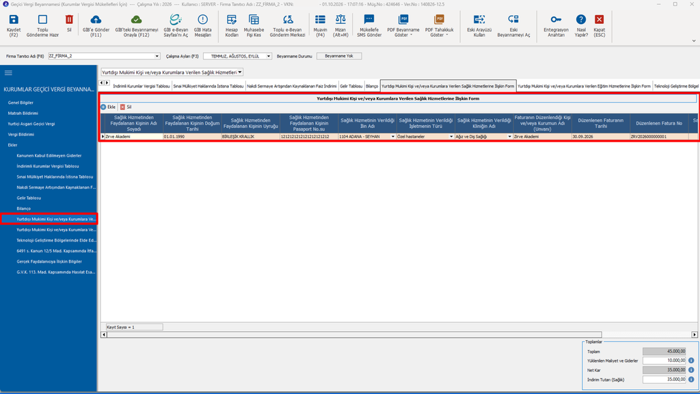Screen dimensions: 700x394
Task: Show GİB Hata Mesajları
Action: (202, 20)
